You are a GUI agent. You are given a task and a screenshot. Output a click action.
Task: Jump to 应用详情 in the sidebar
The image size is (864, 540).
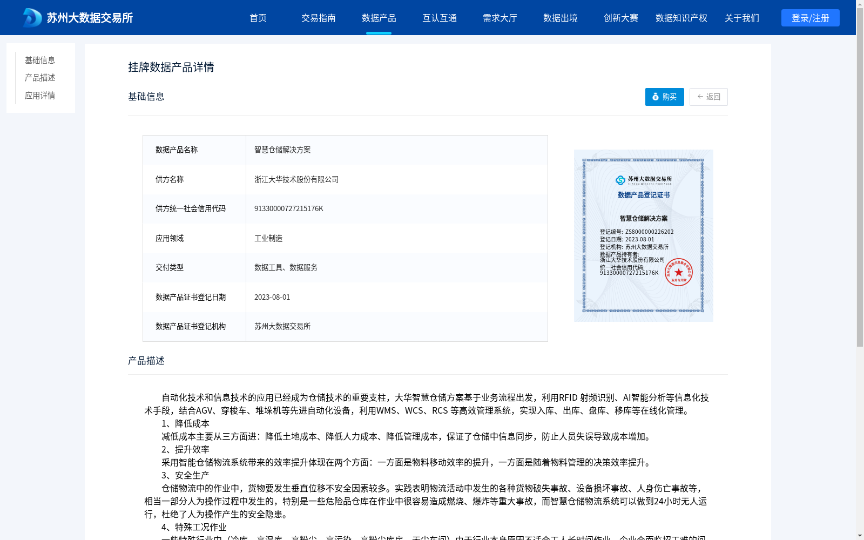40,96
